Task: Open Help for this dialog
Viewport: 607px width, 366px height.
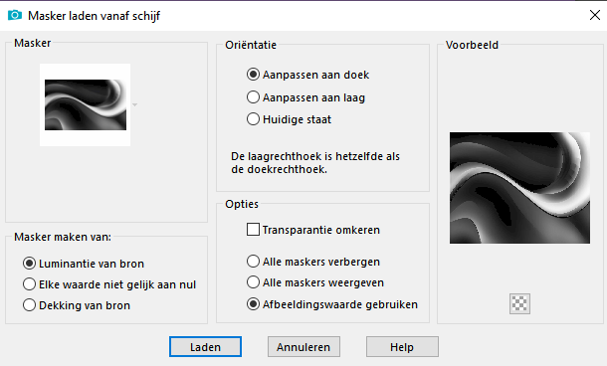Action: click(402, 347)
